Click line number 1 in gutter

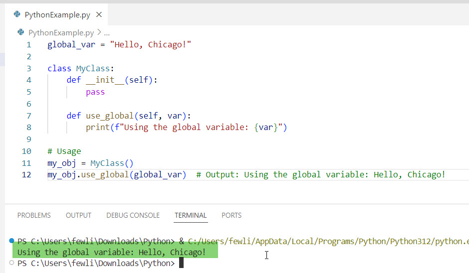(29, 45)
